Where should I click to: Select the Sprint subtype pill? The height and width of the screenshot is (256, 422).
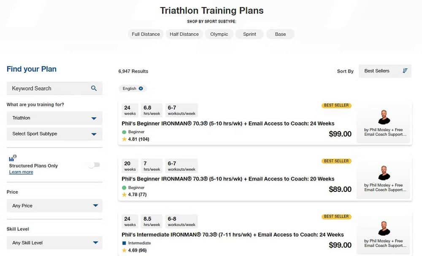coord(249,34)
